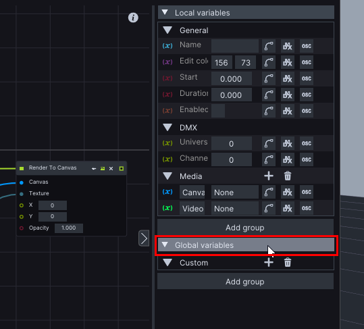Viewport: 364px width, 329px height.
Task: Add a variable to the Media group
Action: pos(269,176)
